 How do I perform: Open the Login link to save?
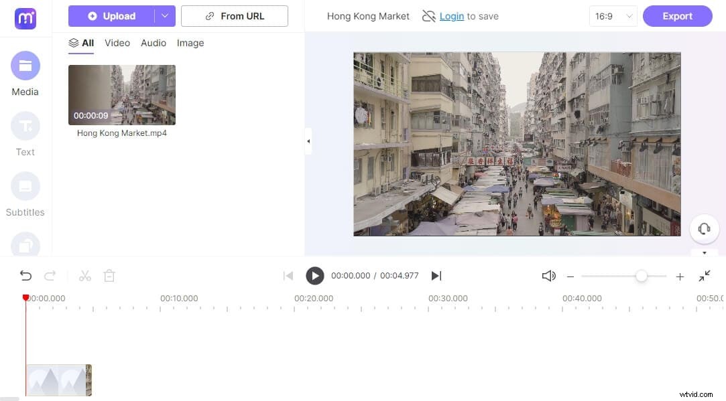(x=451, y=16)
